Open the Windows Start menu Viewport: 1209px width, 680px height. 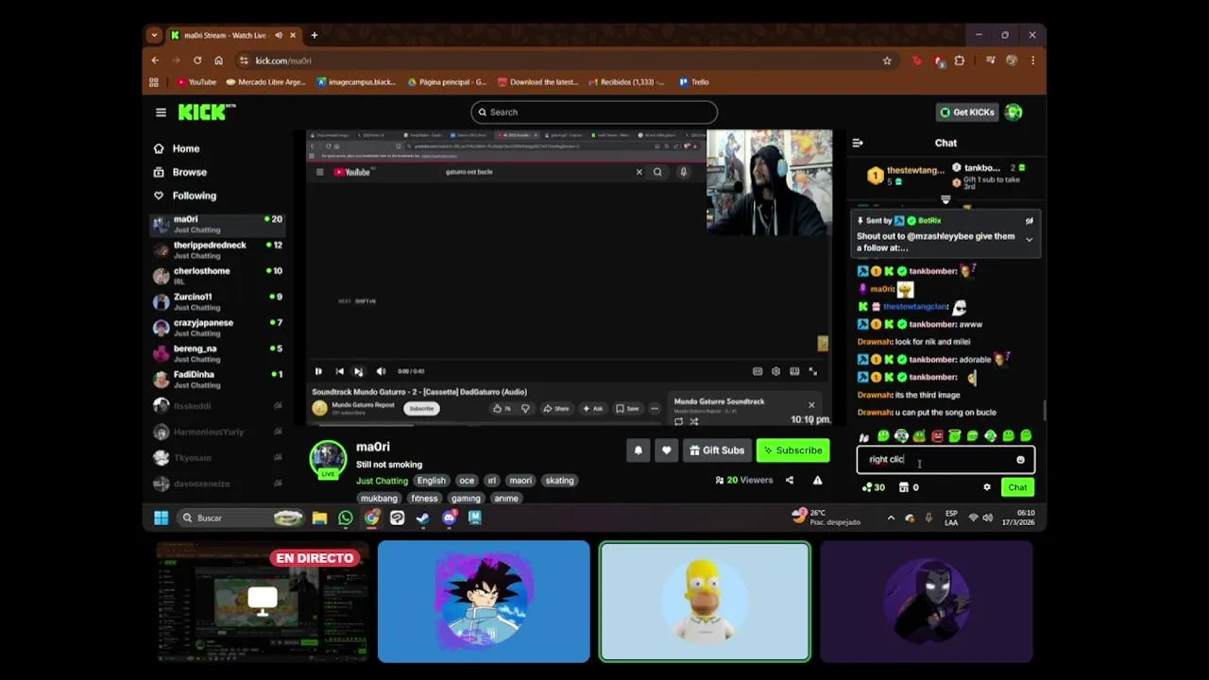tap(161, 518)
